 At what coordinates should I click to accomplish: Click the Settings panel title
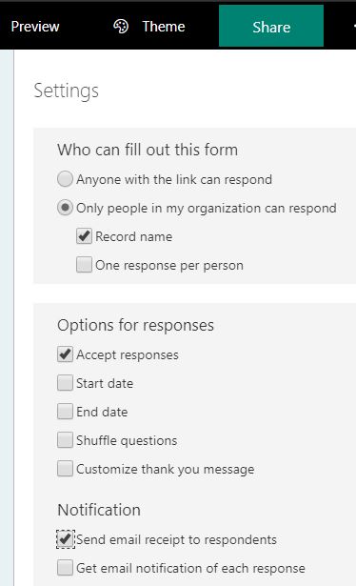[66, 91]
